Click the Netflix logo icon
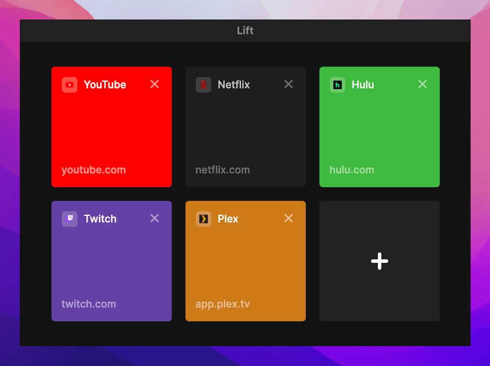The image size is (490, 366). click(x=203, y=84)
